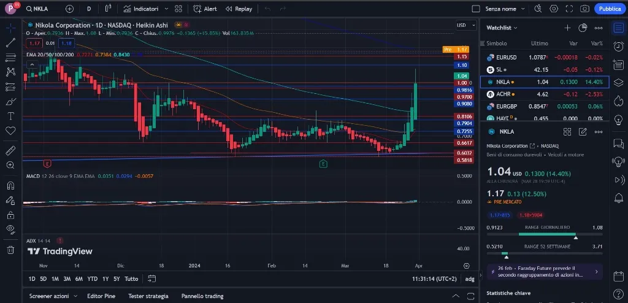Select the ruler measure tool

click(11, 150)
